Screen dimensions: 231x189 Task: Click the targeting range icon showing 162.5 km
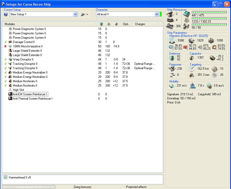191,69
